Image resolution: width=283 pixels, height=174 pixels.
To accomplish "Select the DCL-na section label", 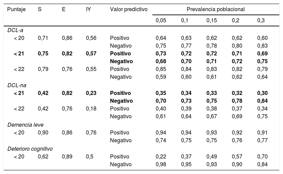I will click(17, 85).
